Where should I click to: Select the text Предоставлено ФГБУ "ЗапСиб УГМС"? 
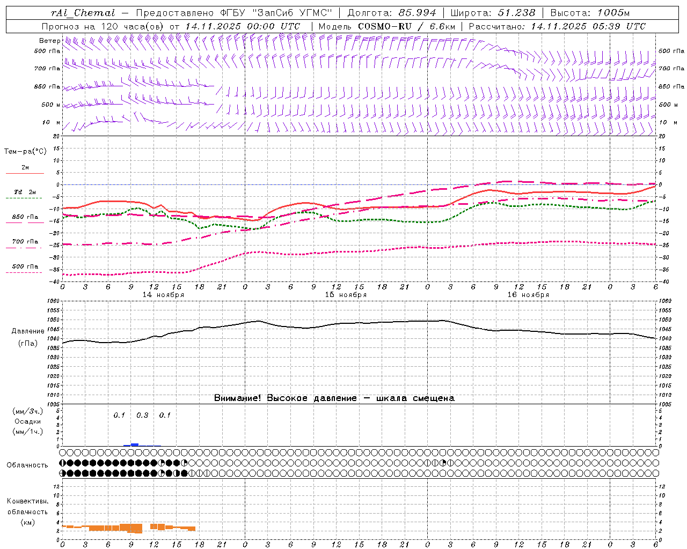point(234,13)
